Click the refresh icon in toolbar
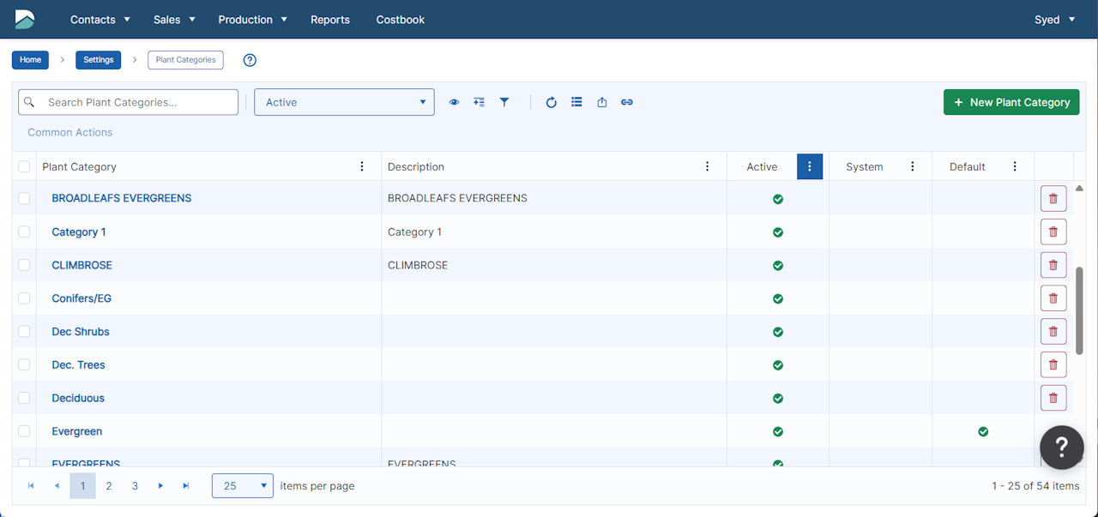The height and width of the screenshot is (517, 1098). click(552, 102)
